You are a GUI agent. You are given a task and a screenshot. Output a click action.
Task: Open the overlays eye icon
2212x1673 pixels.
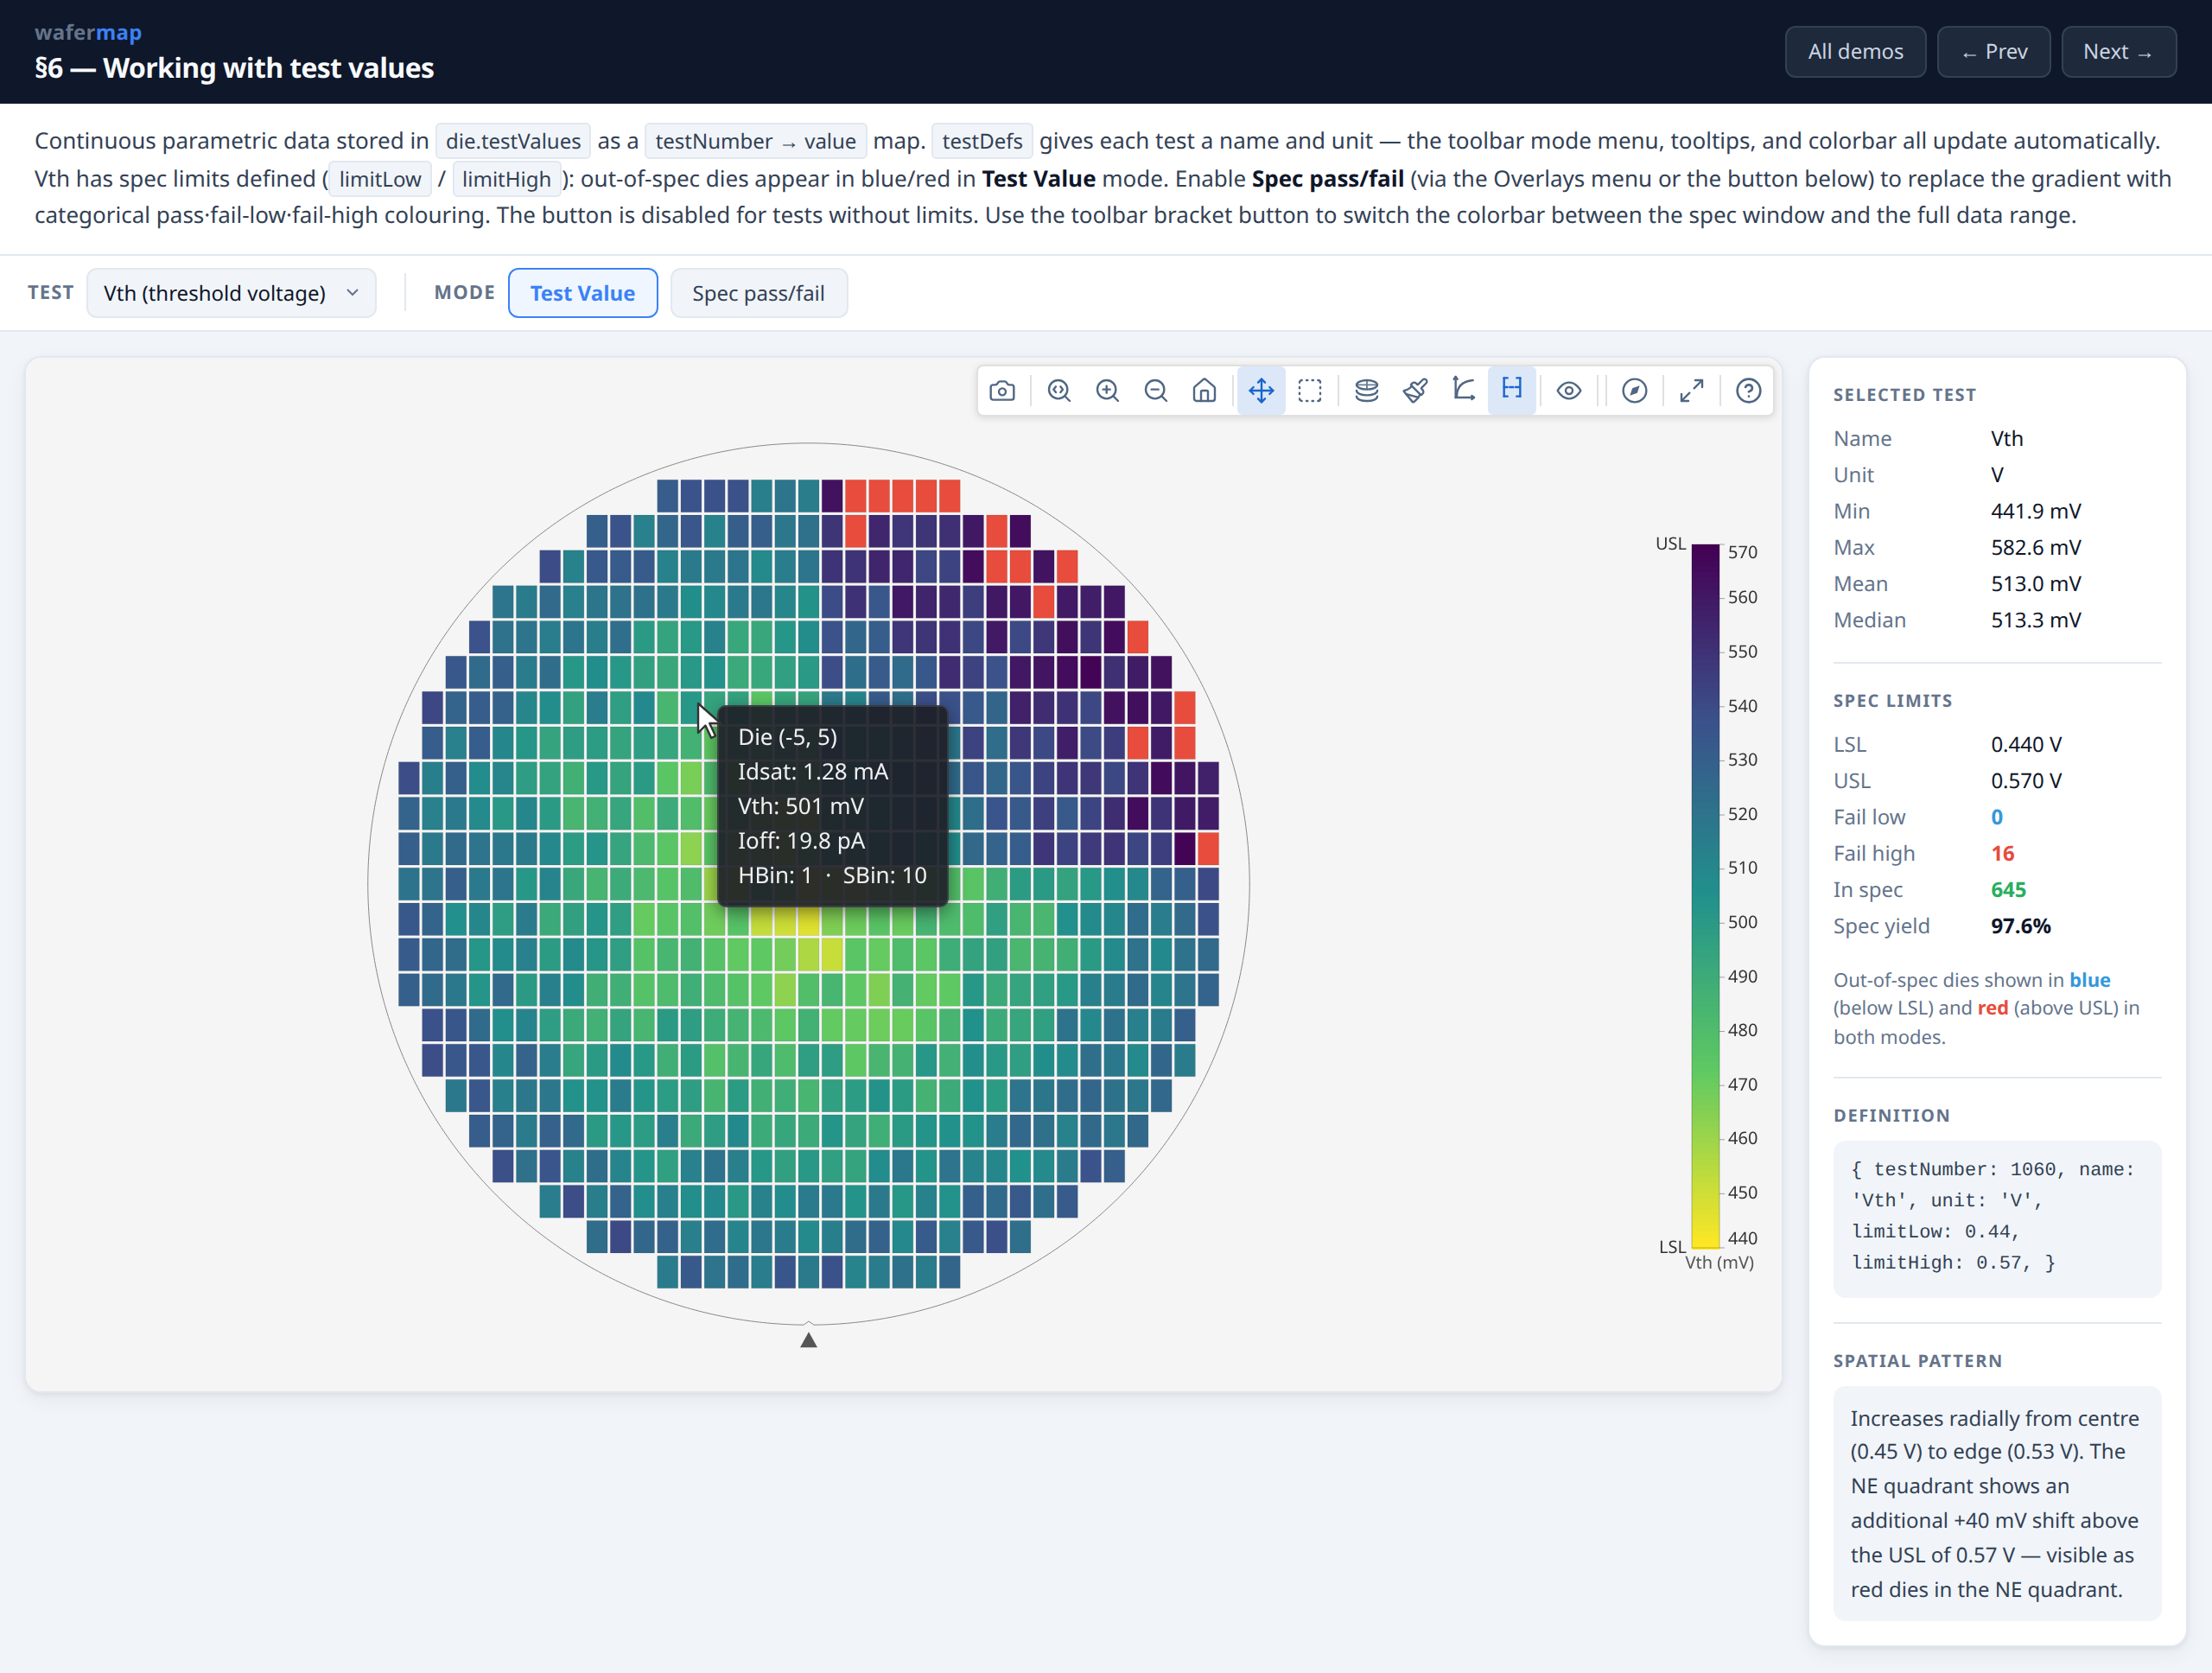(x=1569, y=391)
